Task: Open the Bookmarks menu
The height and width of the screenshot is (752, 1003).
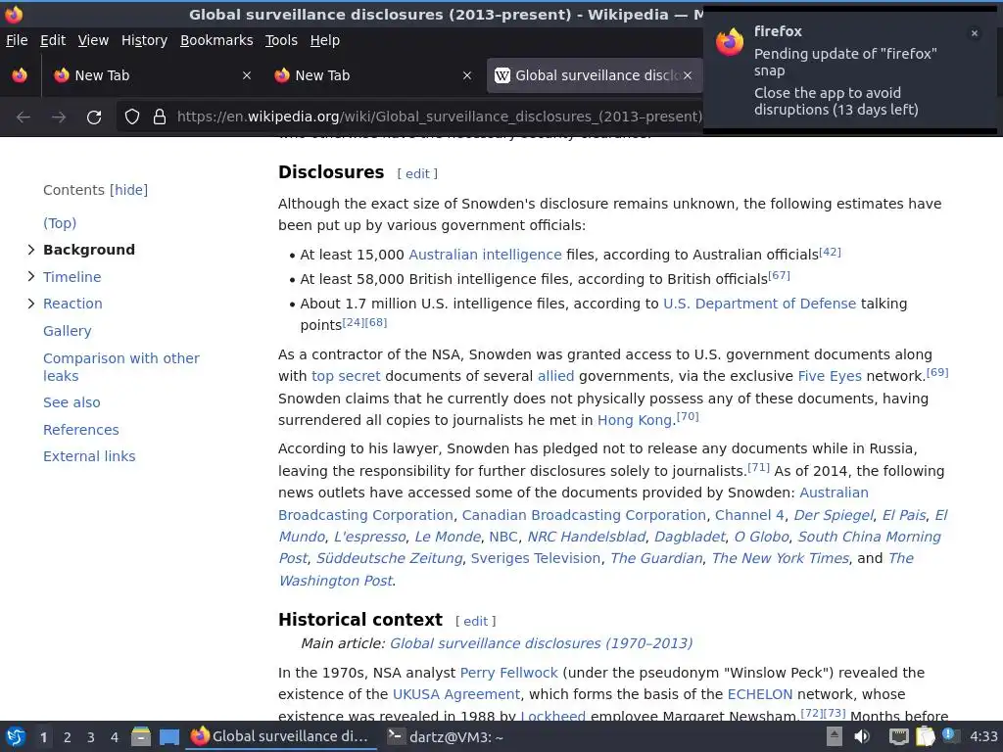Action: [216, 40]
